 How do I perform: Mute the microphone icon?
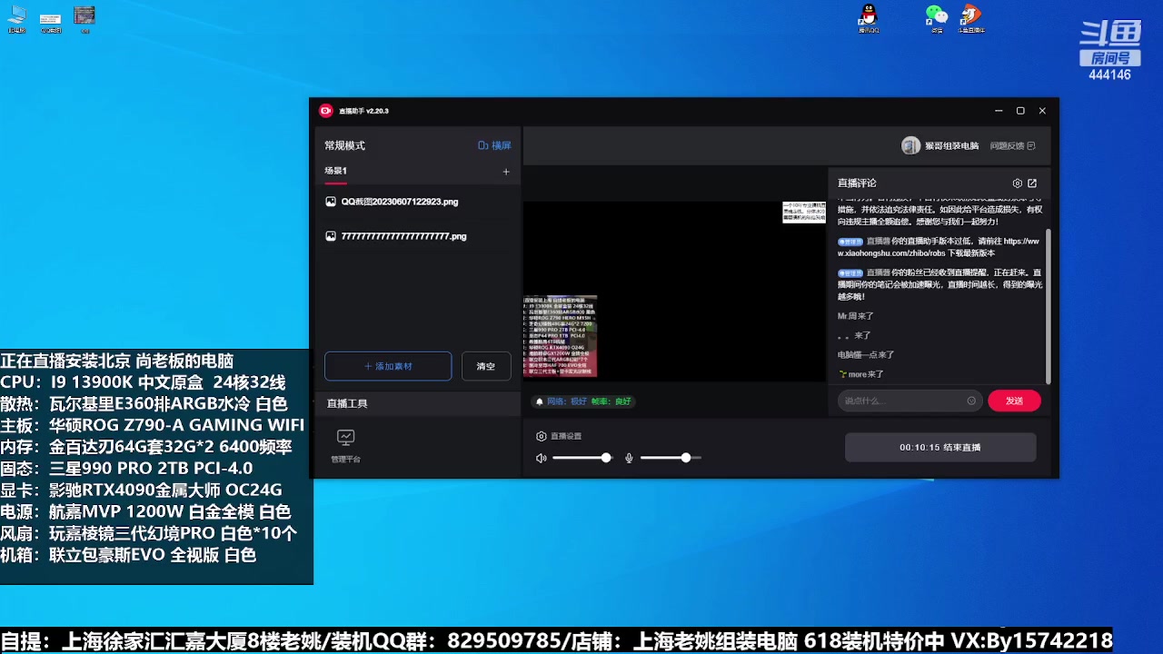pos(629,458)
